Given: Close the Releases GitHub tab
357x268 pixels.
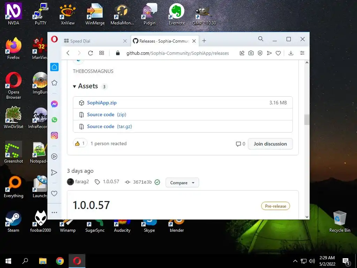Looking at the screenshot, I should (x=194, y=41).
